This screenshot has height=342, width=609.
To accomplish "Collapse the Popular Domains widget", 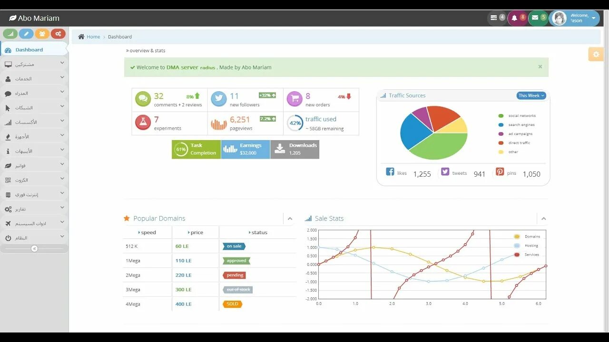I will click(x=290, y=218).
